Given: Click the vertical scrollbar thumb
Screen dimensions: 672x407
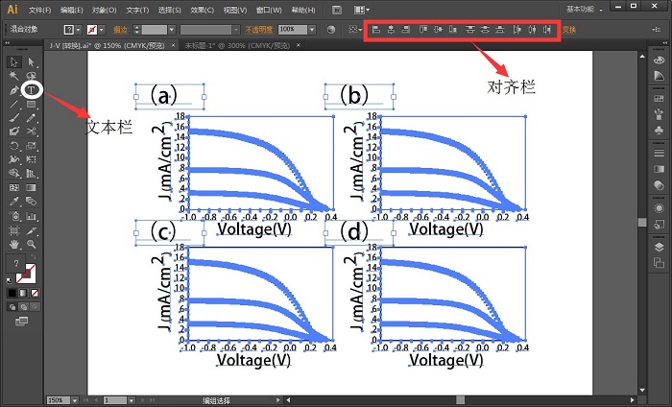Looking at the screenshot, I should 641,222.
